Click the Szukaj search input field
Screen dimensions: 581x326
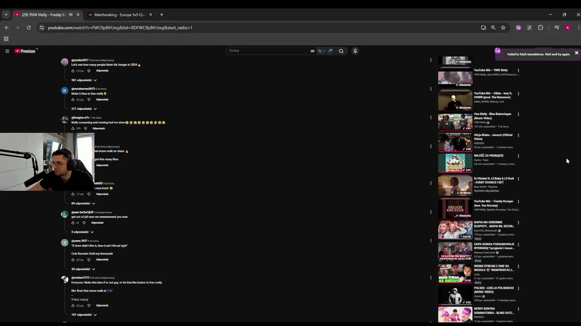268,51
